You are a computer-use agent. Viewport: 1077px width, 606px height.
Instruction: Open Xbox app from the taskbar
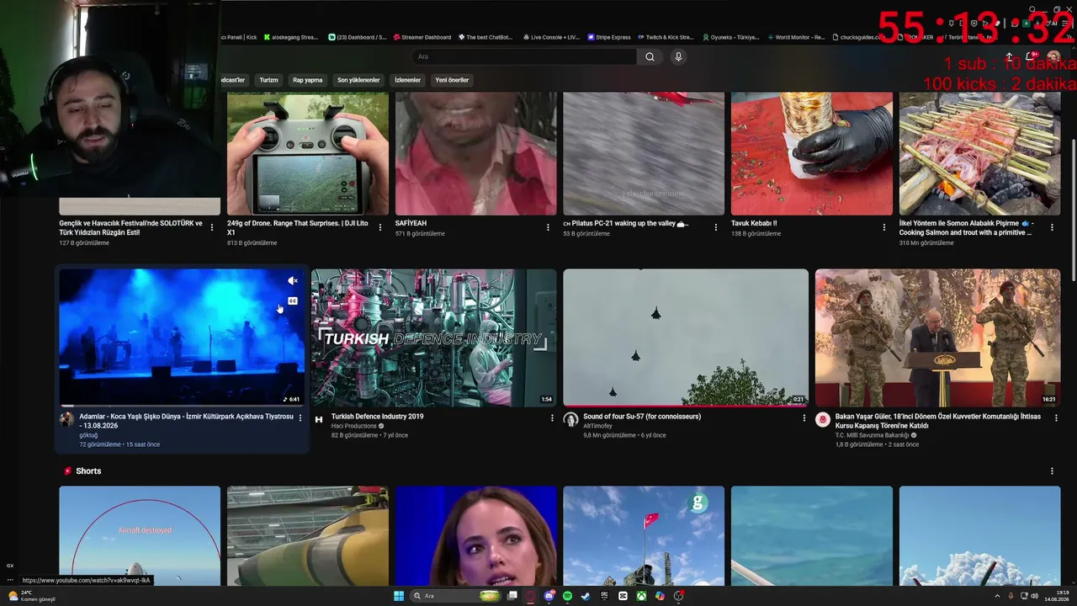[x=641, y=596]
